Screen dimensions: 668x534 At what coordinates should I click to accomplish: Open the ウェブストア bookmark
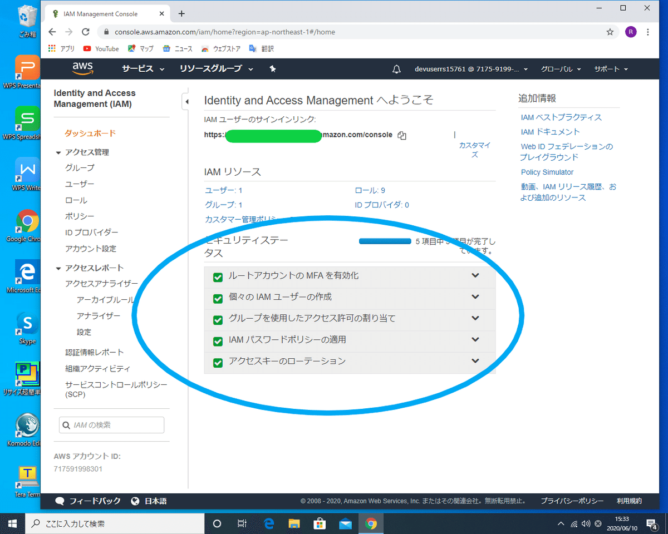pos(220,49)
